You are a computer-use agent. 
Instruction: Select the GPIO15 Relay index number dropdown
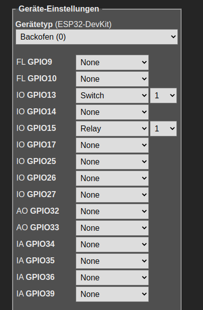coord(163,129)
